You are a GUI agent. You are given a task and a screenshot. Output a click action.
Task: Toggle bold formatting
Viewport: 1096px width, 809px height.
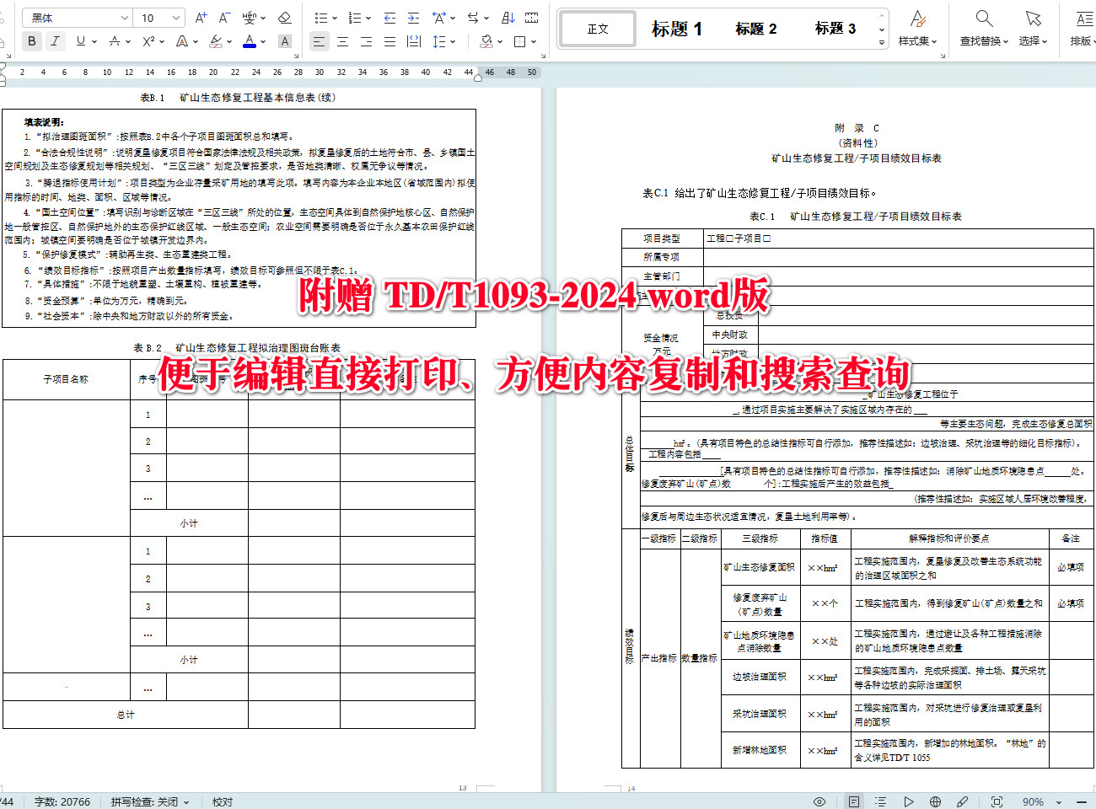31,40
